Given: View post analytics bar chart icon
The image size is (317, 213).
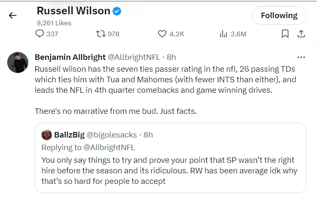Looking at the screenshot, I should 224,34.
